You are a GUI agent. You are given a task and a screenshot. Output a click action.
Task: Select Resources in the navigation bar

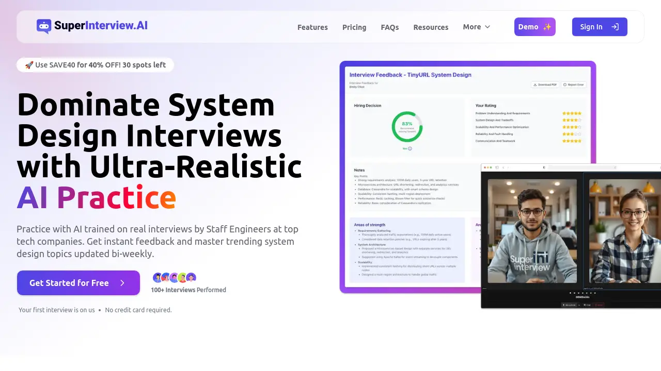(x=431, y=27)
